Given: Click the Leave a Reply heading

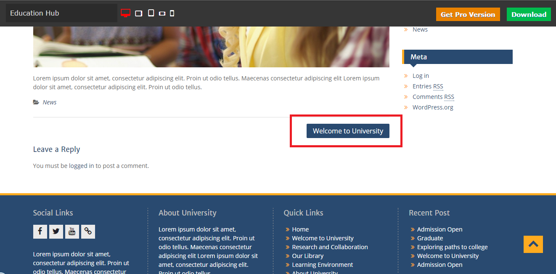Looking at the screenshot, I should pos(56,149).
